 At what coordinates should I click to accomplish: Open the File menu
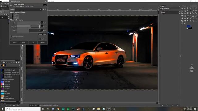point(2,4)
